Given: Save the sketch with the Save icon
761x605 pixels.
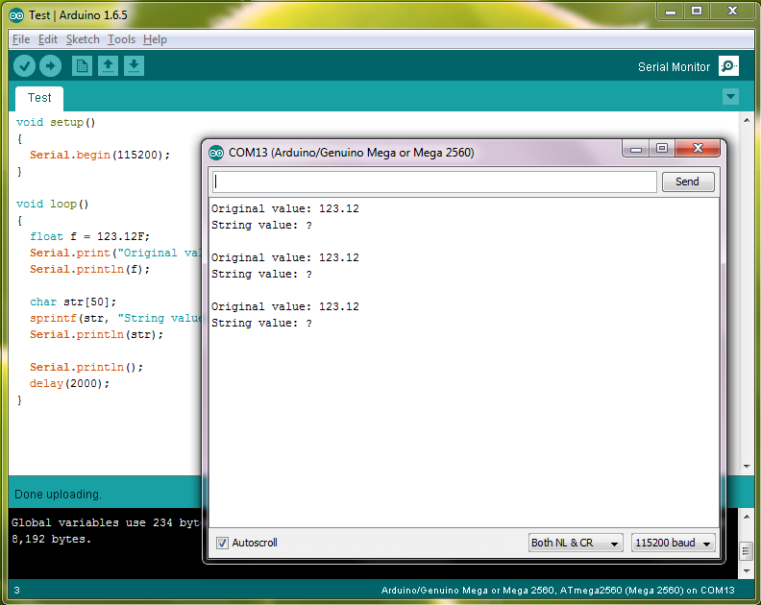Looking at the screenshot, I should pos(134,66).
